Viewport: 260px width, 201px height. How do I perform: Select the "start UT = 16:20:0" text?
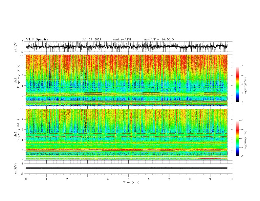[x=159, y=39]
